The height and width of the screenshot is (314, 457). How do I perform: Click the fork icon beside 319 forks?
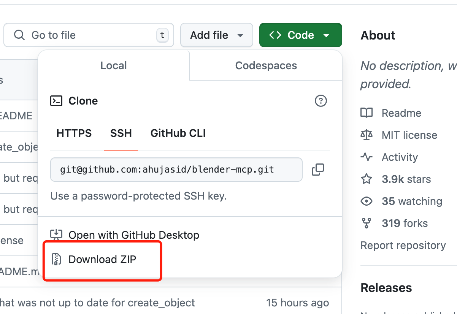point(367,223)
